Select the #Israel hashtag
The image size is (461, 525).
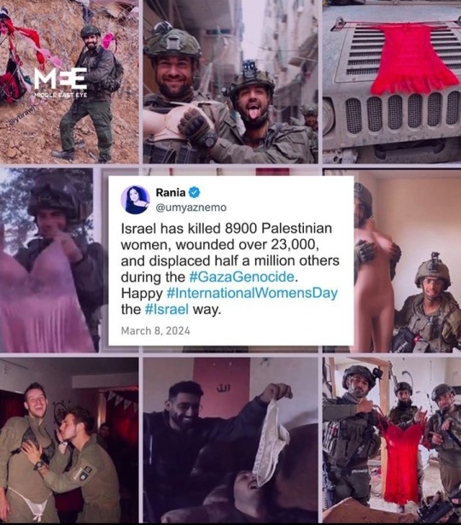tap(166, 309)
